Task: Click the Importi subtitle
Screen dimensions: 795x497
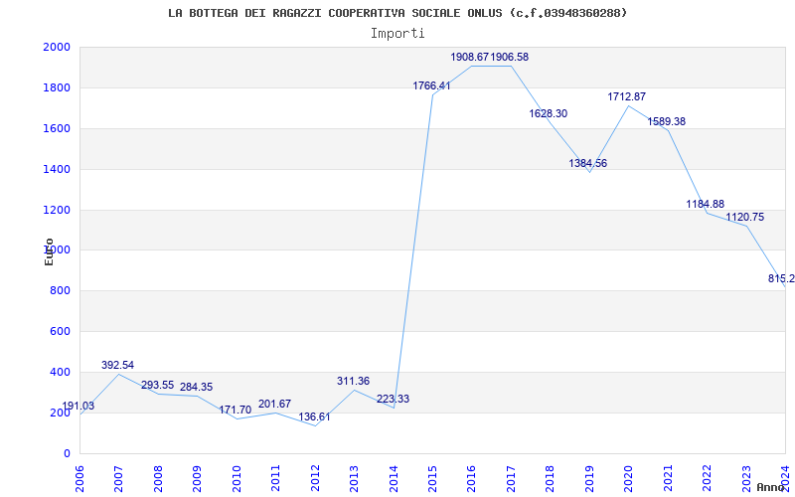Action: tap(397, 34)
